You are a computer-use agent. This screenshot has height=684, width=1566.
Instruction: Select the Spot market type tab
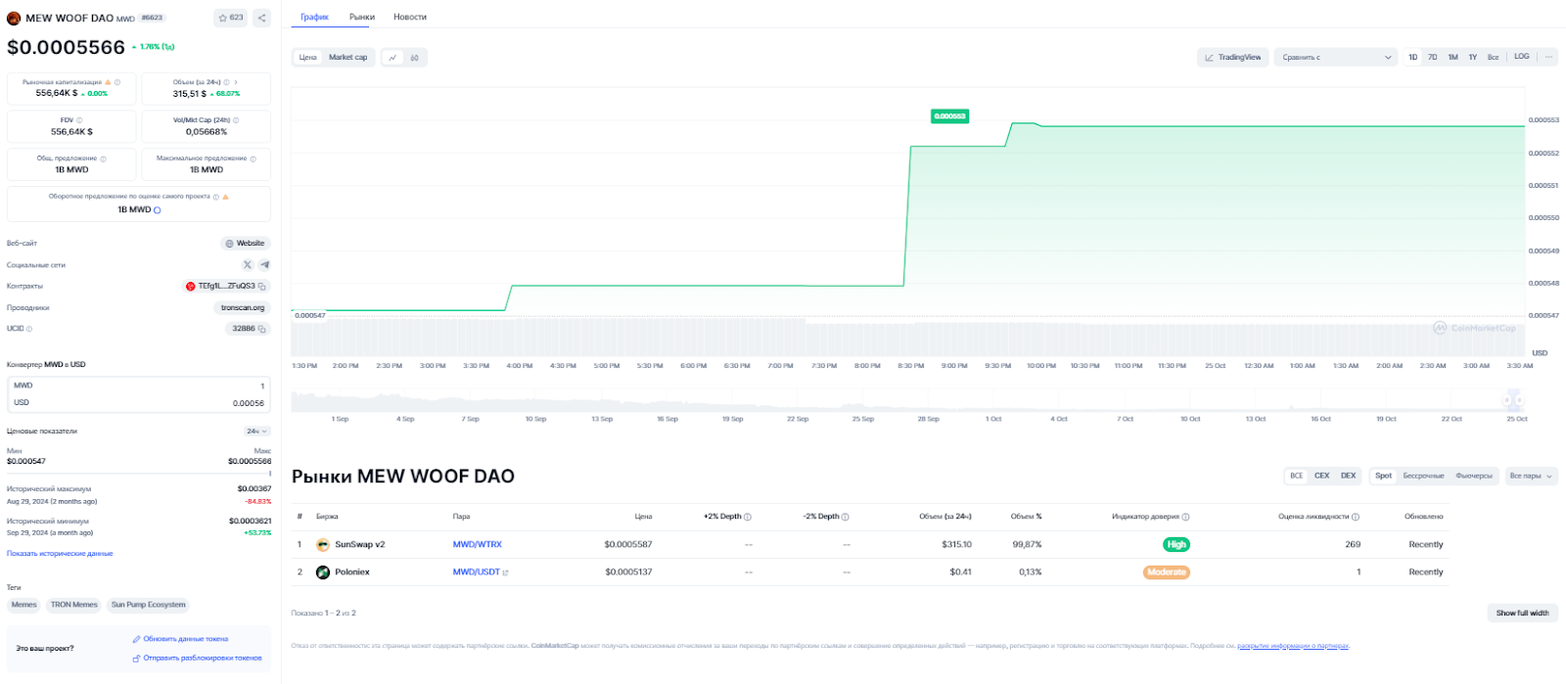click(1383, 476)
